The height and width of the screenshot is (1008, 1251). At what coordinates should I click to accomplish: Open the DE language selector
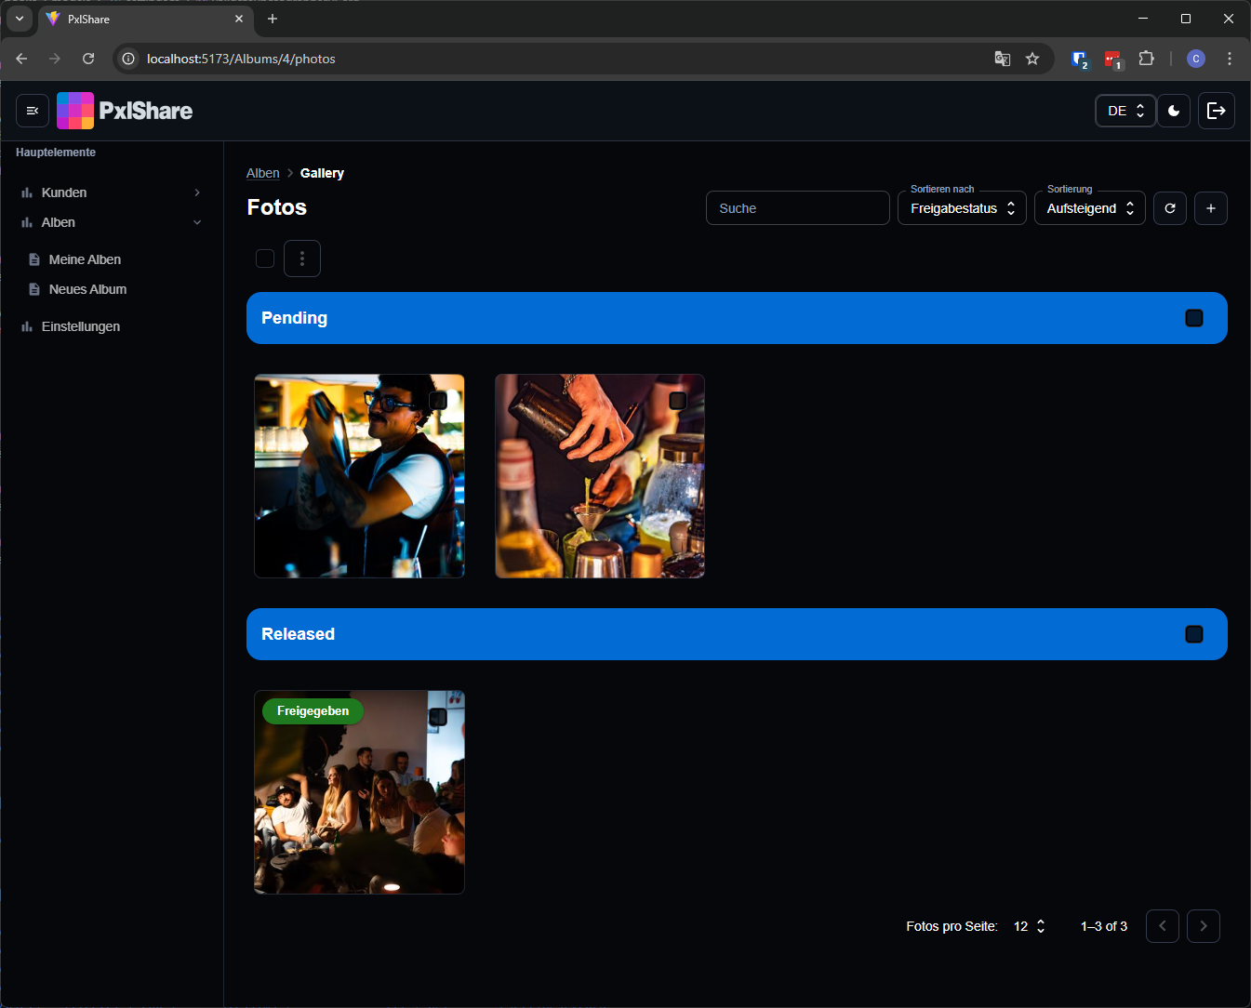1125,111
